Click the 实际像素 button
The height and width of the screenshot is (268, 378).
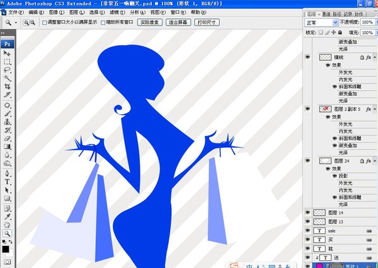pyautogui.click(x=150, y=23)
